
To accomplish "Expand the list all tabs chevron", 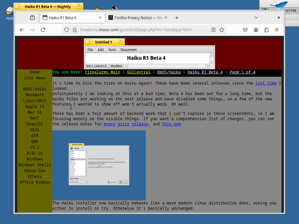I will [256, 17].
